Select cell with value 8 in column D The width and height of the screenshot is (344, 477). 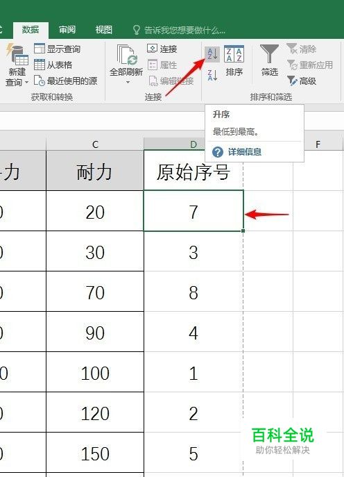pos(193,291)
